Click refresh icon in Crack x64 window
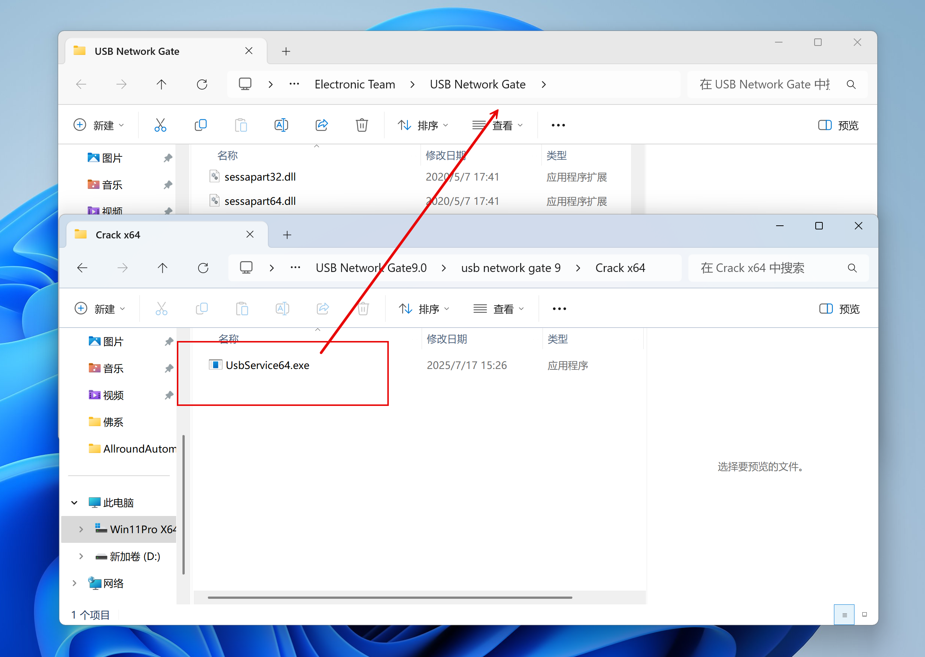 (x=203, y=268)
